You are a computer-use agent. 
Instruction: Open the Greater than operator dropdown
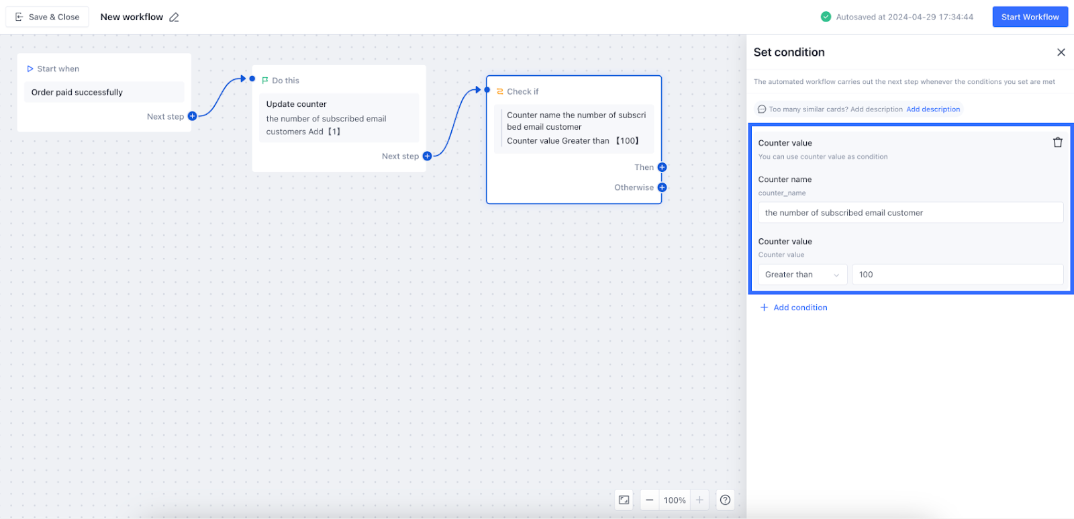point(802,275)
